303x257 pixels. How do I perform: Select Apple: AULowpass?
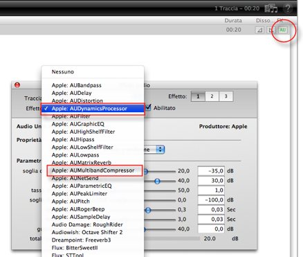pyautogui.click(x=93, y=155)
